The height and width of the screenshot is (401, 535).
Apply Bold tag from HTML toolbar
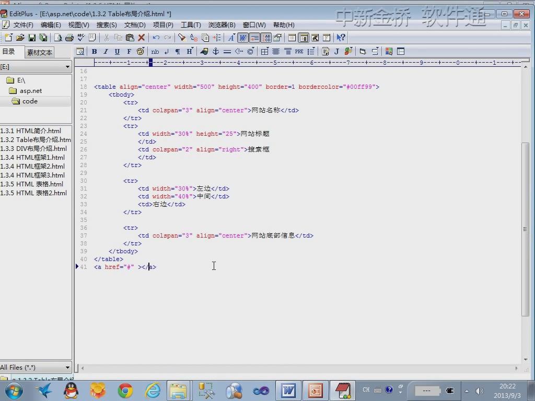coord(95,52)
